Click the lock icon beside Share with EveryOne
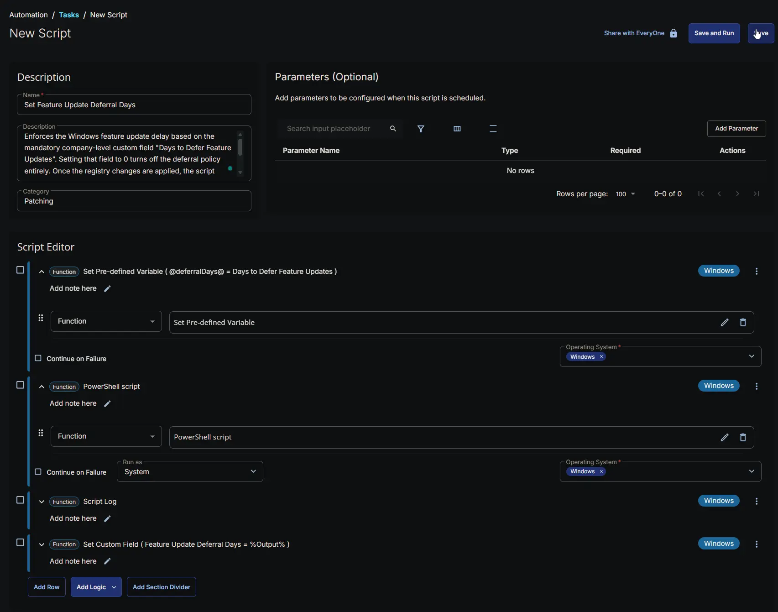 (674, 33)
